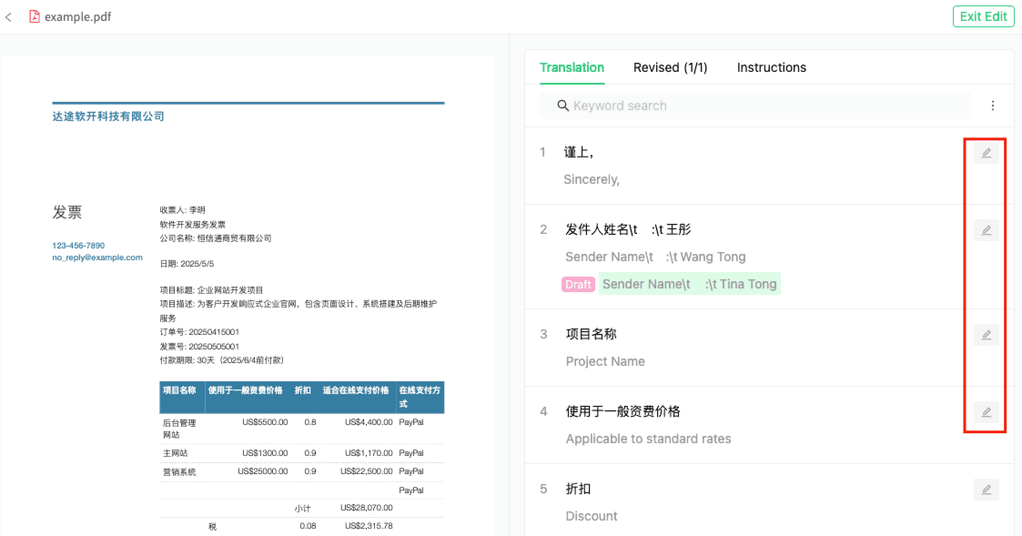The image size is (1022, 536).
Task: Select the draft text 'Sender Name Tina Tong'
Action: (689, 284)
